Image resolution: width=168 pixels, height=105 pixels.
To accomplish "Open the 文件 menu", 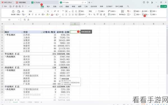I will 4,6.
